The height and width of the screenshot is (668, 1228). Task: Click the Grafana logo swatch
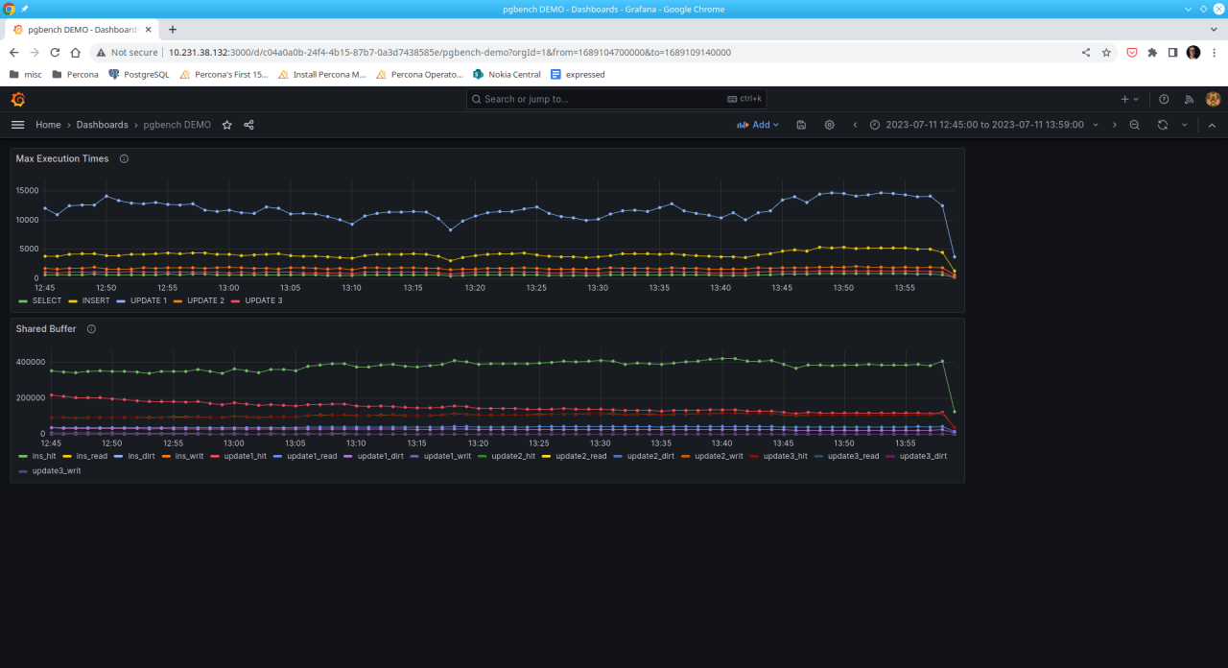pos(17,99)
